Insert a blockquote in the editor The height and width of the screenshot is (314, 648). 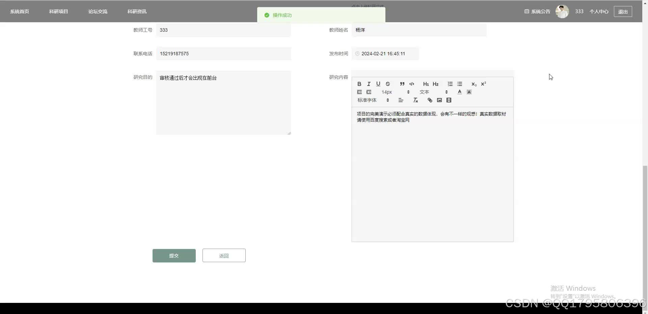click(x=402, y=84)
